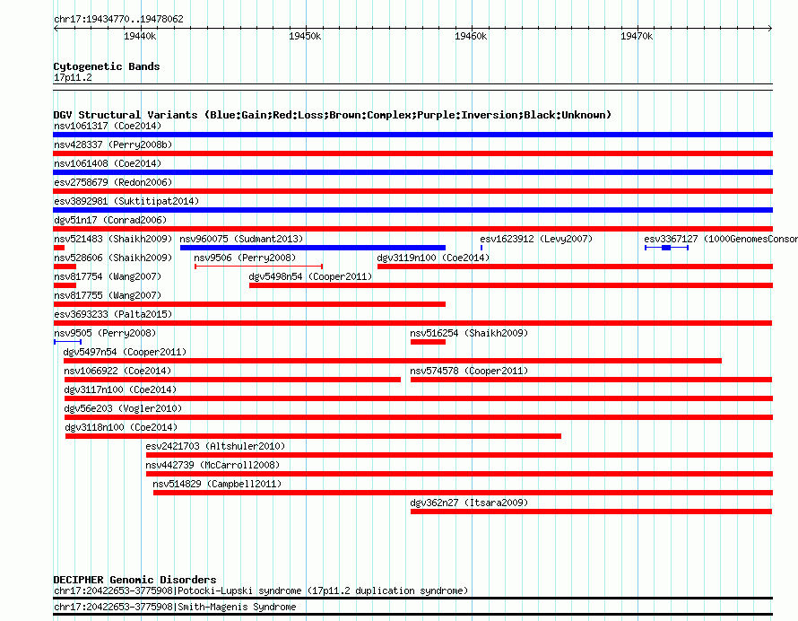Click the 19470k ruler tick label

tap(637, 36)
